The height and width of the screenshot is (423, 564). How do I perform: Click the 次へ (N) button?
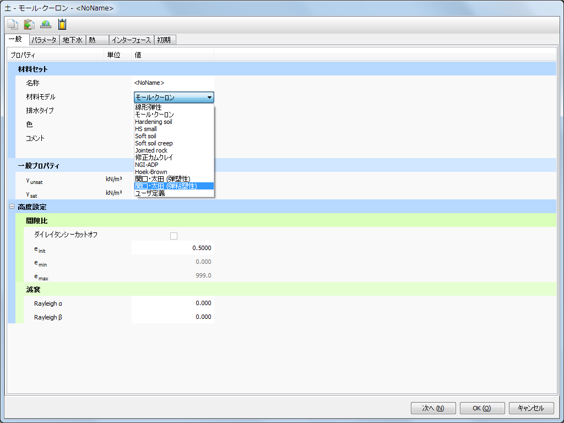point(433,408)
